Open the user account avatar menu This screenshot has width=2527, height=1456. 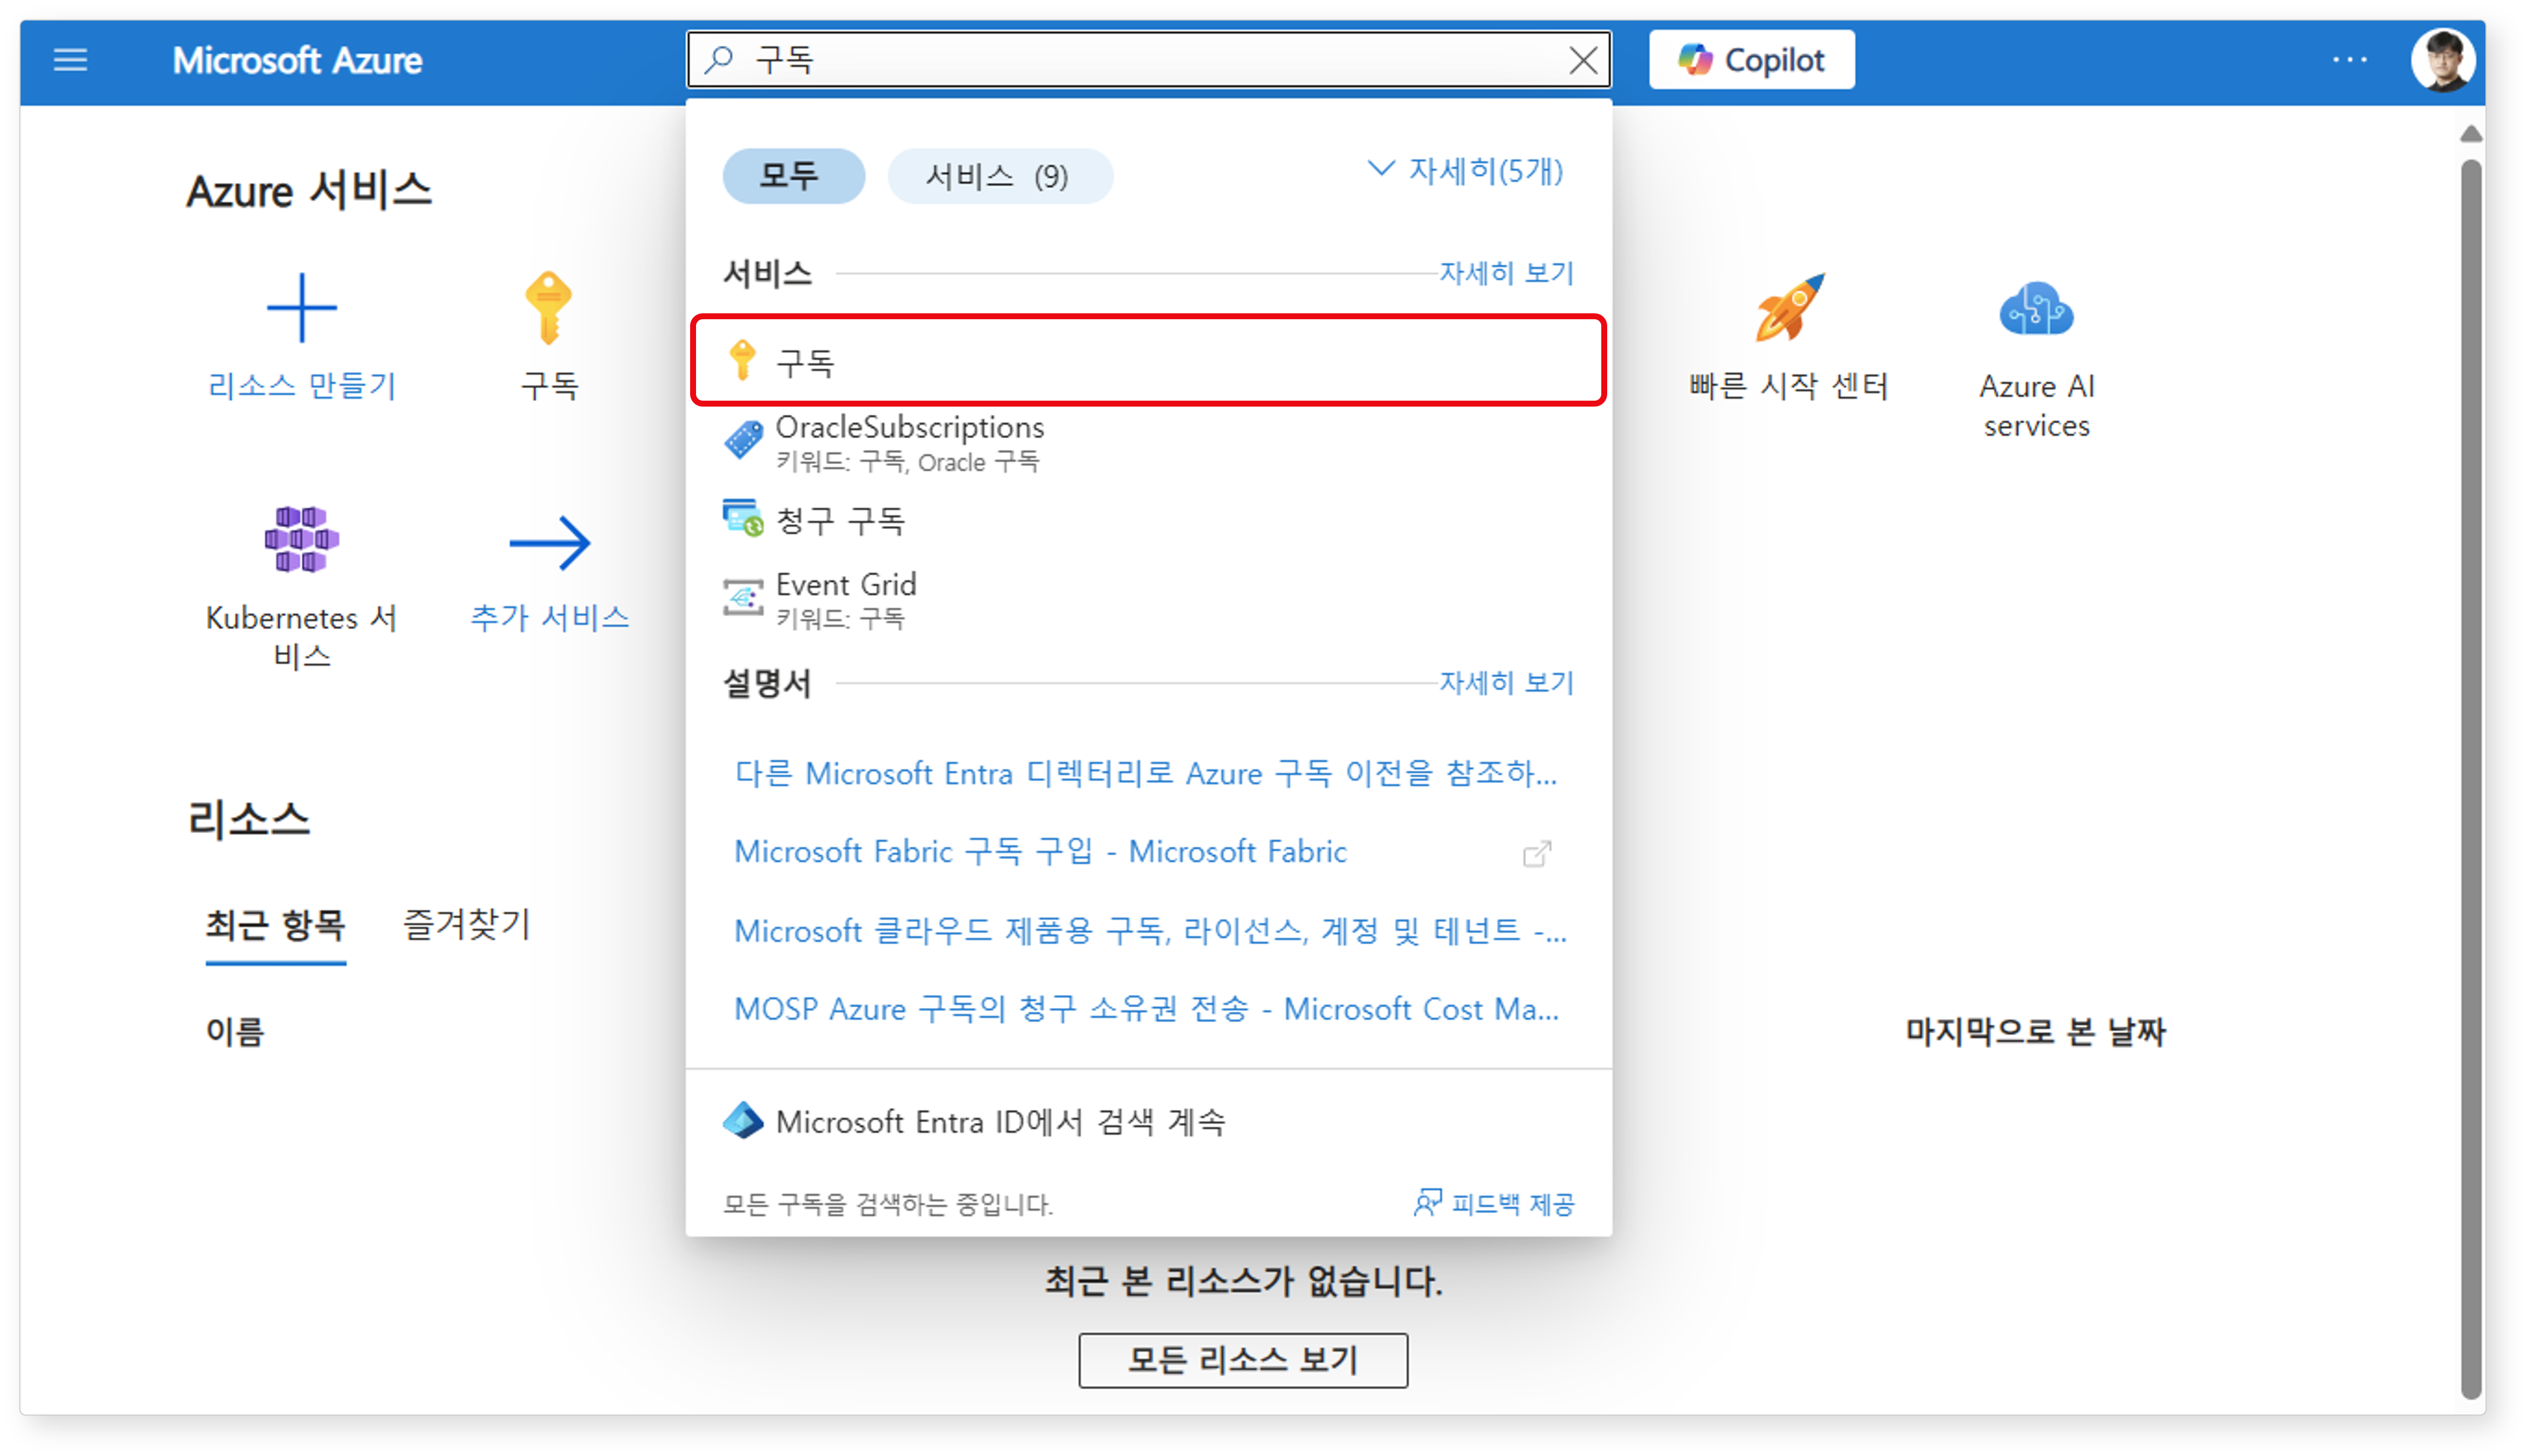(2442, 60)
